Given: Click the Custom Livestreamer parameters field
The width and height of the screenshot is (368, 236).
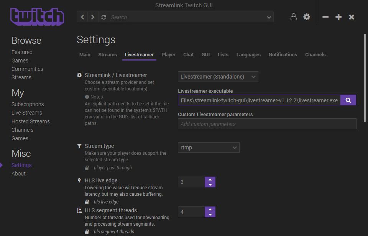Looking at the screenshot, I should tap(267, 124).
